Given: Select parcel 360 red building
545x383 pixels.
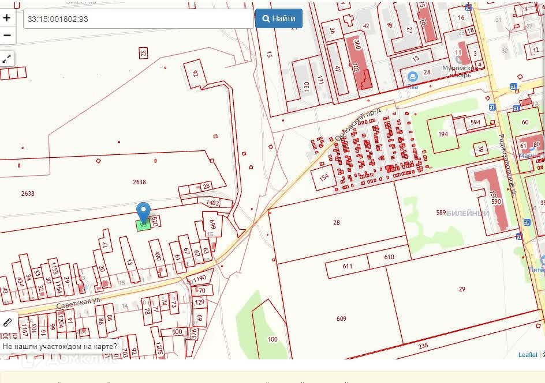Looking at the screenshot, I should click(357, 44).
